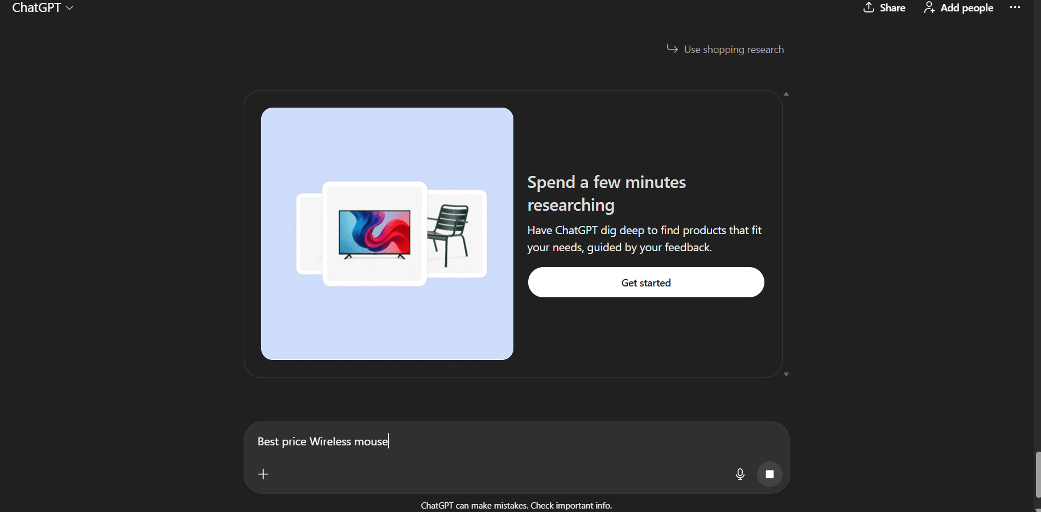Click the 'Spend a few minutes researching' heading
Image resolution: width=1041 pixels, height=512 pixels.
pyautogui.click(x=607, y=194)
